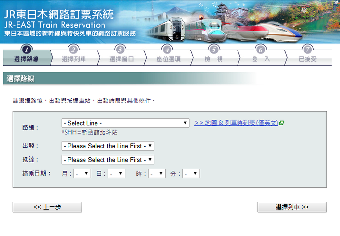Click step 1 numbered circle icon
Image resolution: width=340 pixels, height=236 pixels.
coord(26,49)
